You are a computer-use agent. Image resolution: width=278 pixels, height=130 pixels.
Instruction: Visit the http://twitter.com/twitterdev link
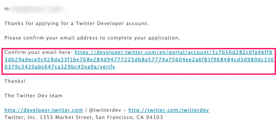coord(169,110)
